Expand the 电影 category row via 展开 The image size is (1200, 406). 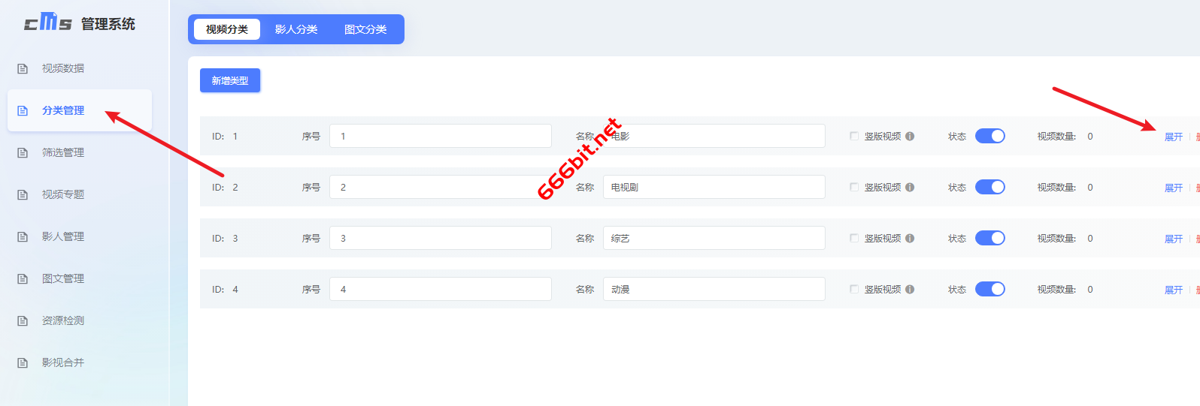1174,137
